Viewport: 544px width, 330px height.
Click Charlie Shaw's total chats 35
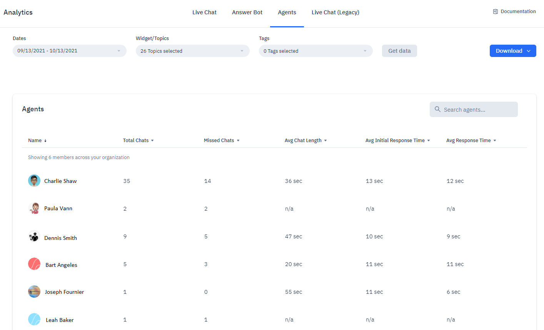click(x=127, y=181)
